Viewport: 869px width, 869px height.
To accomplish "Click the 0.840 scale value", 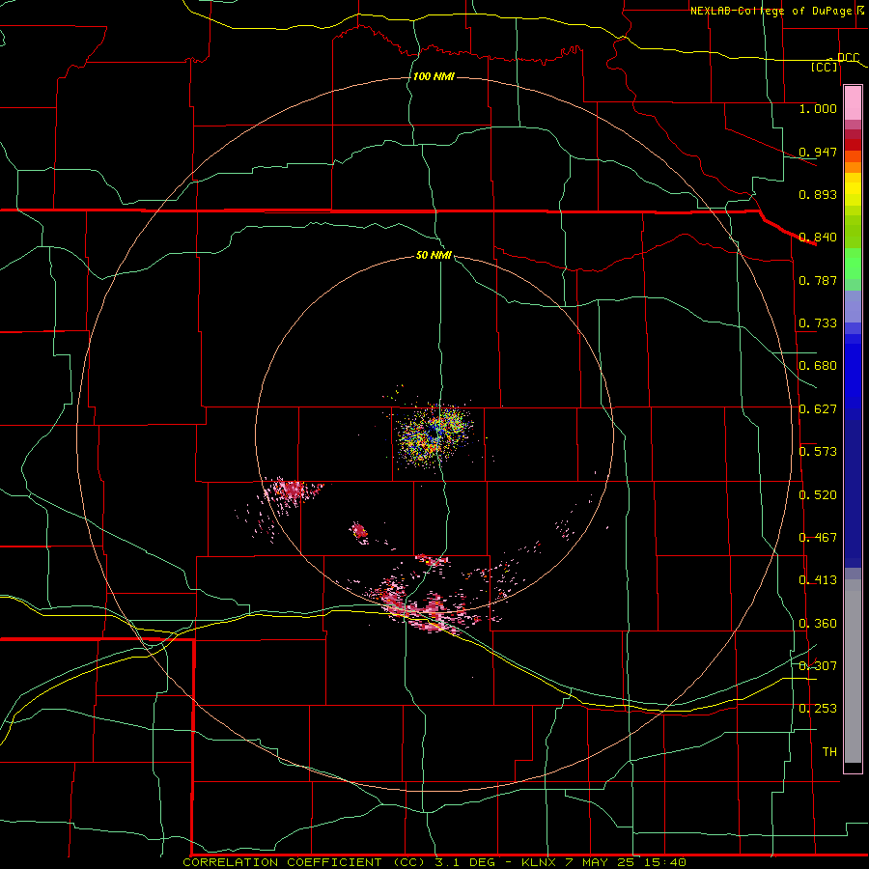I will [818, 238].
